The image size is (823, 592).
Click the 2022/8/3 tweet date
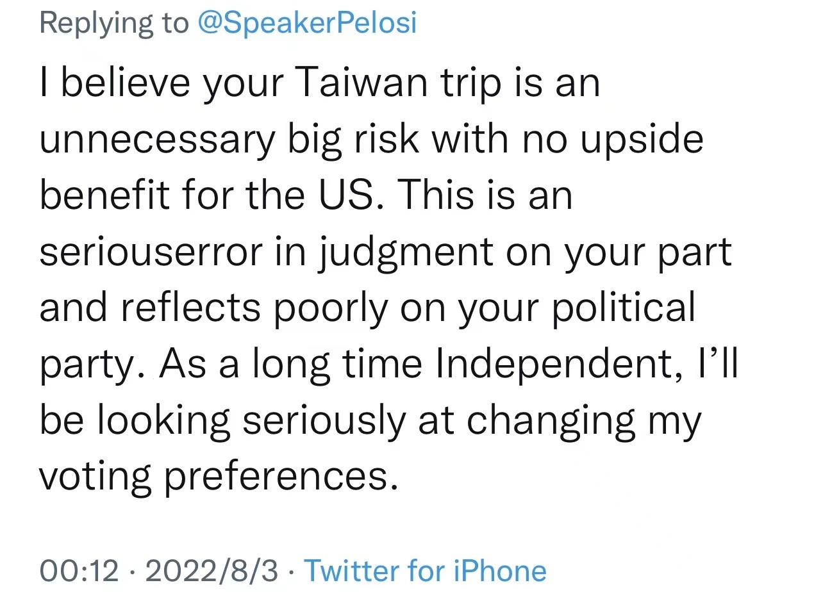point(212,570)
